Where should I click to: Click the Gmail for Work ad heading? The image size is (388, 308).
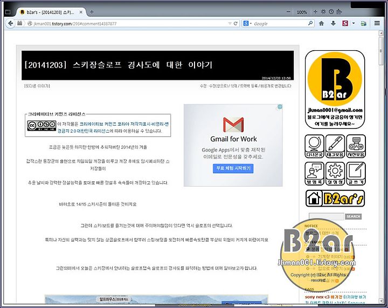click(233, 139)
